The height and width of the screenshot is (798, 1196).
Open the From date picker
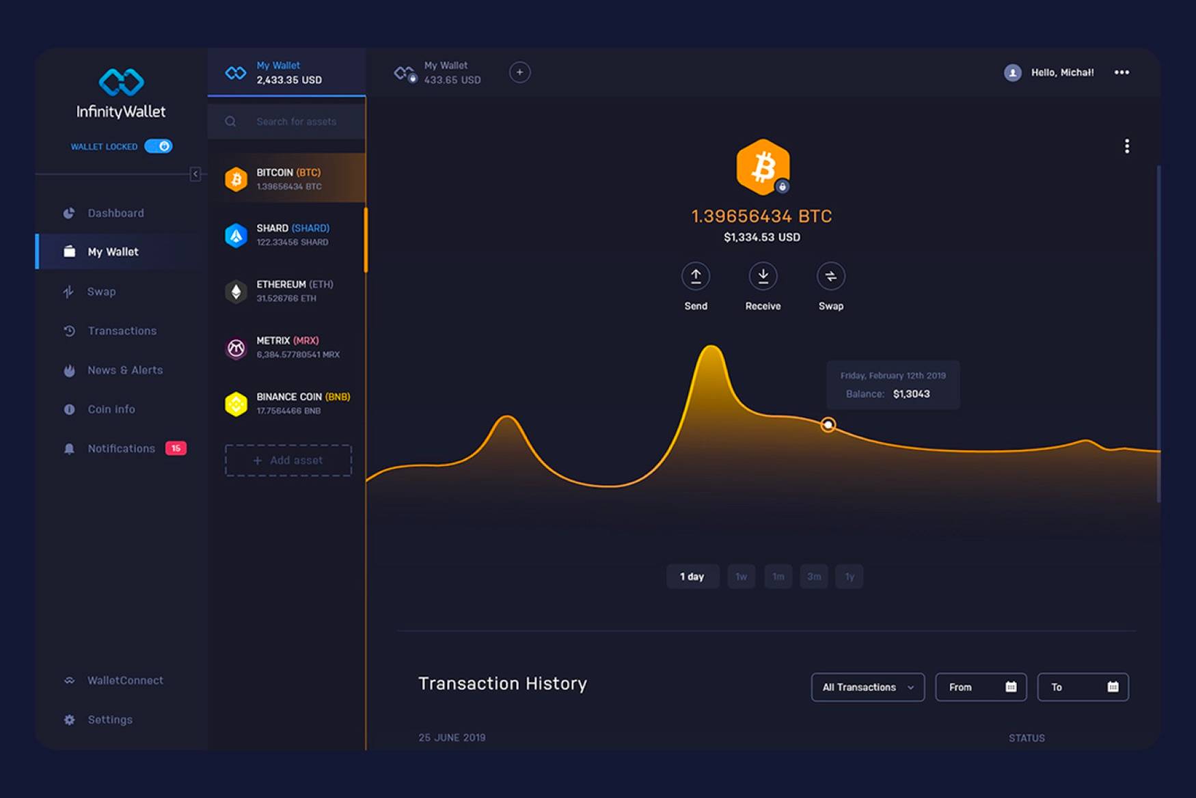tap(981, 687)
